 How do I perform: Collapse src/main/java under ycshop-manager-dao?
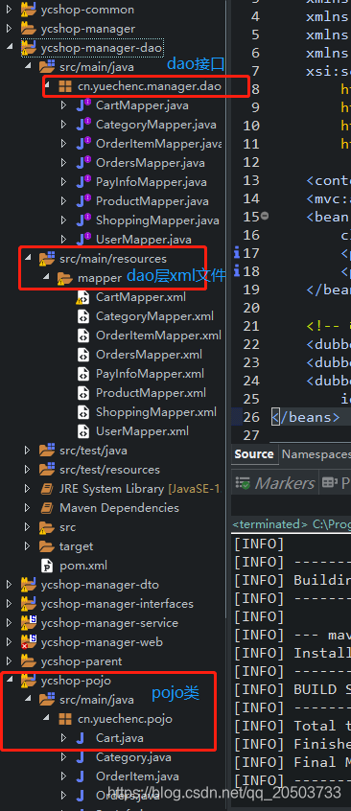[28, 67]
